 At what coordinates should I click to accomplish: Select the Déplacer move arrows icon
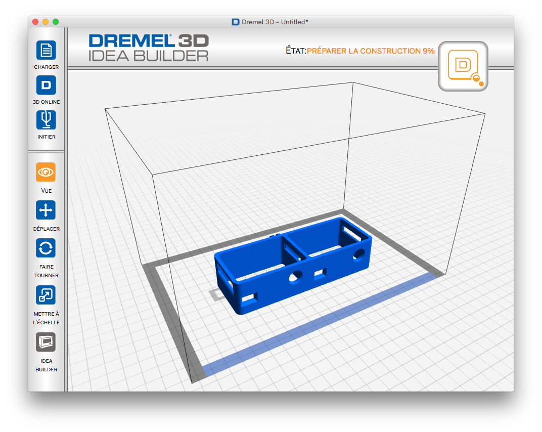click(x=46, y=210)
